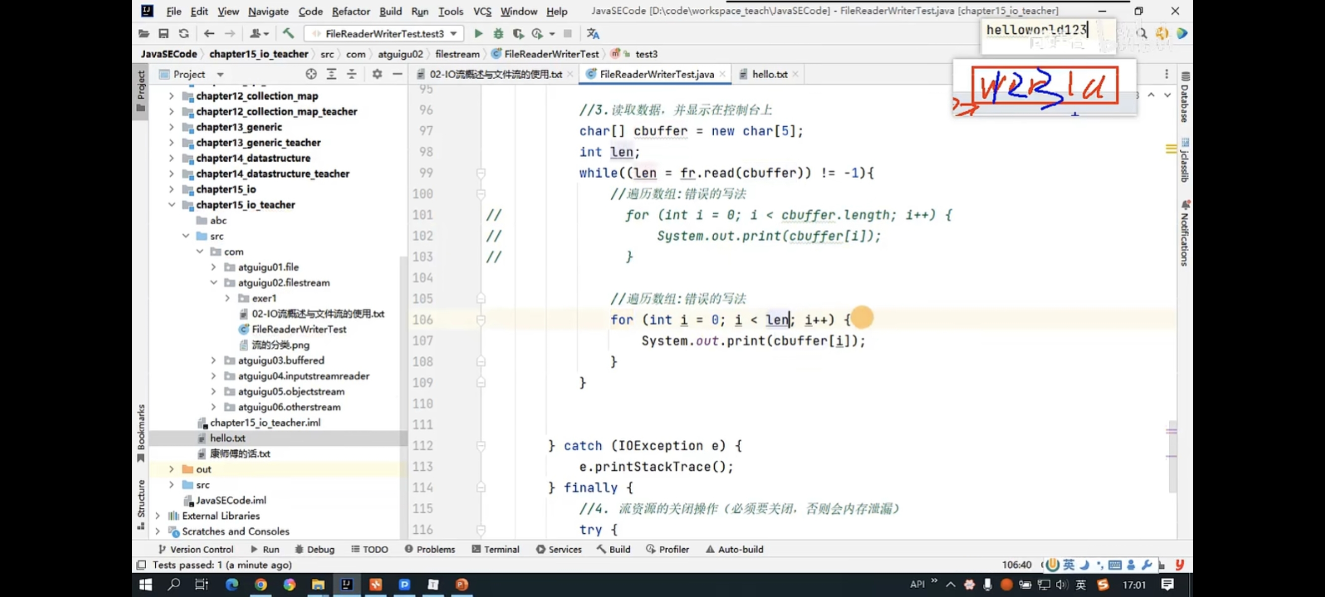Click the Save All disk icon
The height and width of the screenshot is (597, 1325).
tap(164, 33)
